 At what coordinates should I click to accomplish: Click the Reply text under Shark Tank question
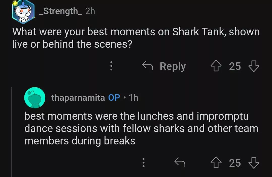click(173, 66)
